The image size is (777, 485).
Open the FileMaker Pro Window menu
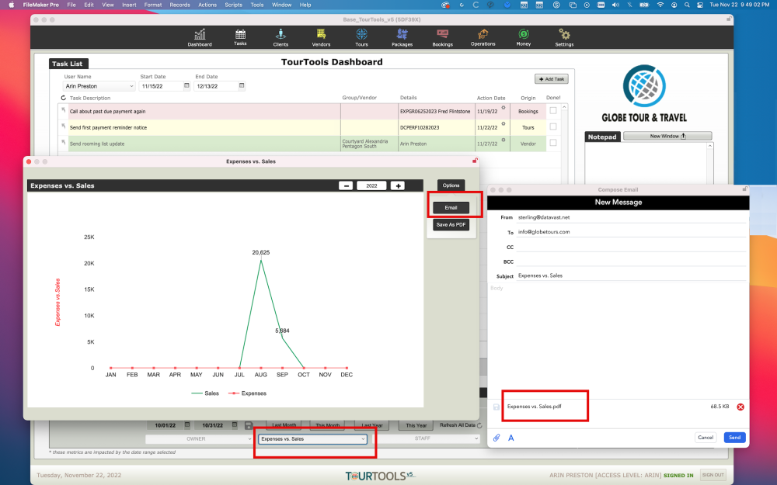281,5
